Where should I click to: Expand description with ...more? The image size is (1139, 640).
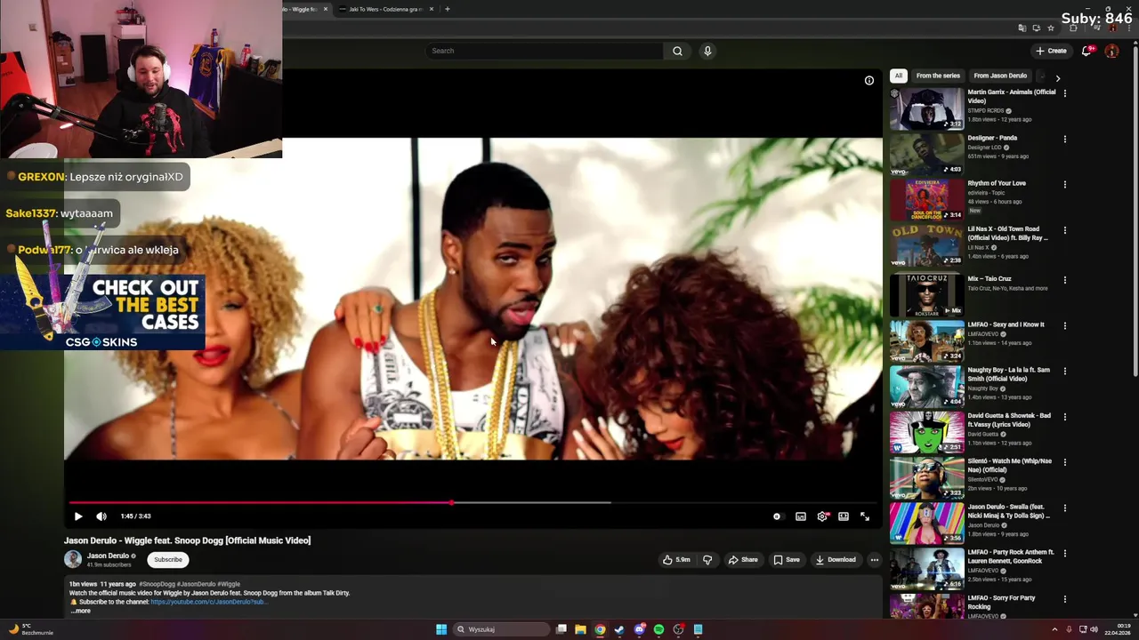80,611
